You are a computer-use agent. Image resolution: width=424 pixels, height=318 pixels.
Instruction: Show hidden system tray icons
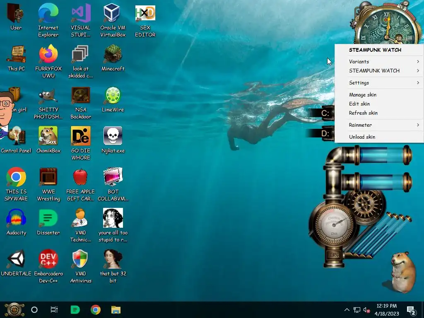[x=347, y=310]
